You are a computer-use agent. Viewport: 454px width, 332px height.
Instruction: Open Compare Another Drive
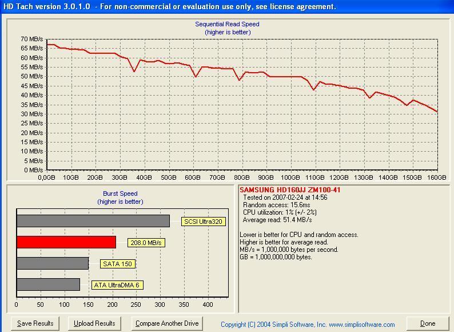[x=167, y=323]
